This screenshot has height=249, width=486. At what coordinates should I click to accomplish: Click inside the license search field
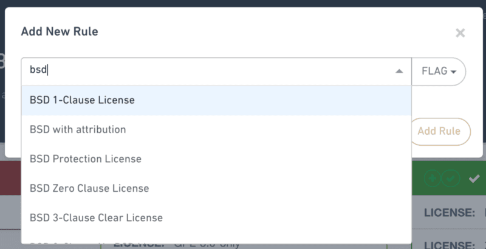point(207,71)
